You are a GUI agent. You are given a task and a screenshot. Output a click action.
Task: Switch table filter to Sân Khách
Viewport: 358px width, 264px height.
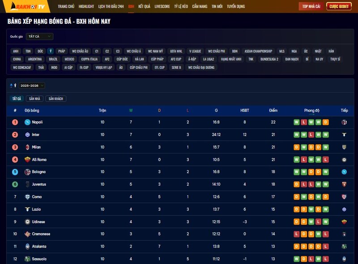pos(55,98)
